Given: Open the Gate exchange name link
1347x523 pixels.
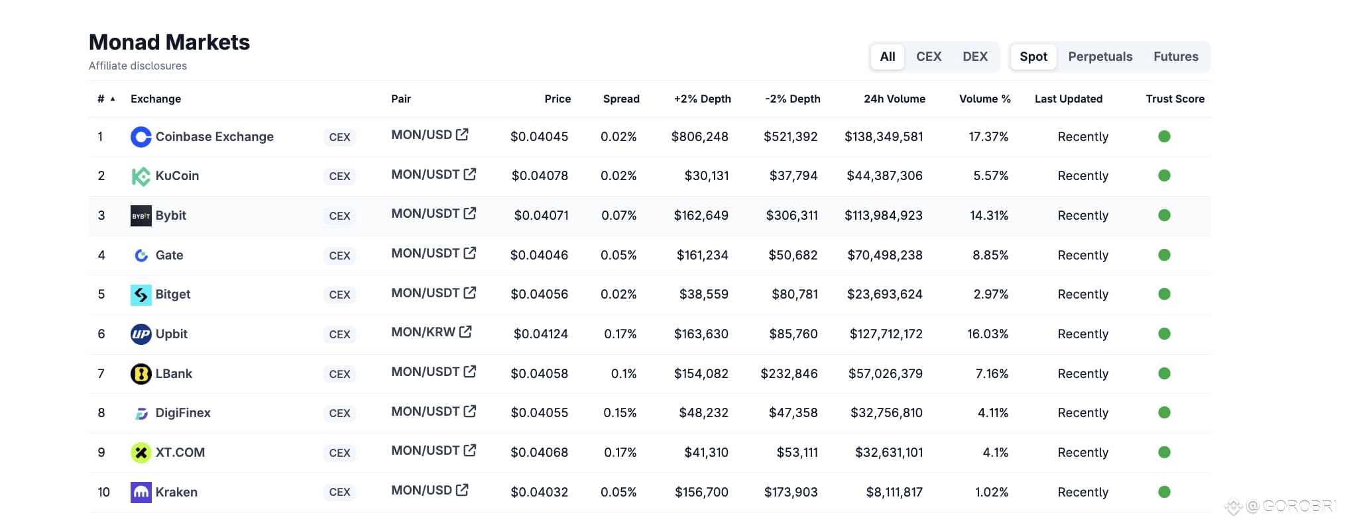Looking at the screenshot, I should [169, 255].
